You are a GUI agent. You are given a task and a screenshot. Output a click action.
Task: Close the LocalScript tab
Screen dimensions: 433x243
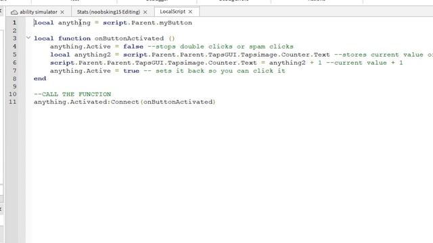190,12
